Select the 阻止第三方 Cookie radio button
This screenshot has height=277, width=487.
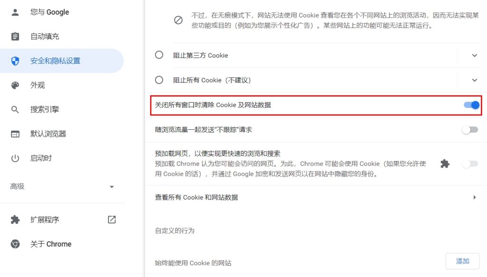(159, 55)
